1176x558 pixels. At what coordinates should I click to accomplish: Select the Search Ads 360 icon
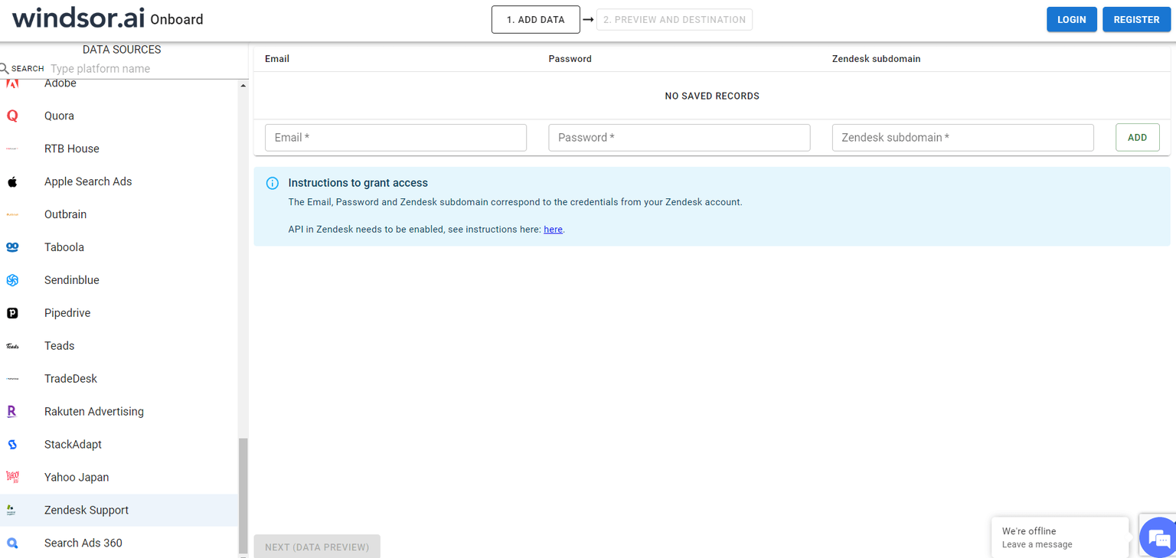(11, 543)
